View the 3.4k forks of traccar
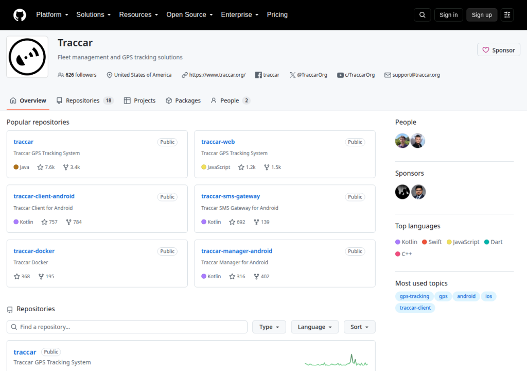This screenshot has height=371, width=527. [x=72, y=167]
